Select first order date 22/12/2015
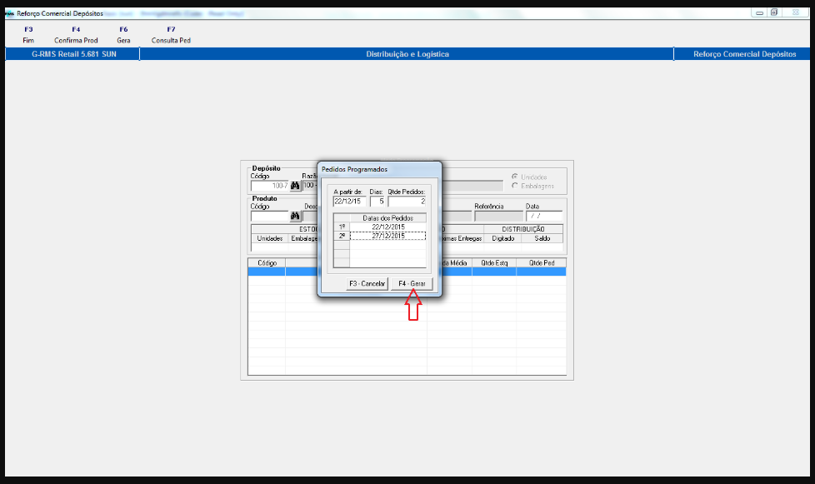 pyautogui.click(x=387, y=227)
